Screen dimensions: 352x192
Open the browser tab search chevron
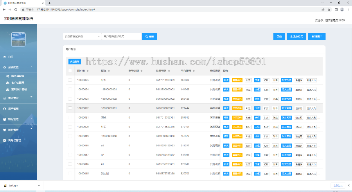coord(322,3)
